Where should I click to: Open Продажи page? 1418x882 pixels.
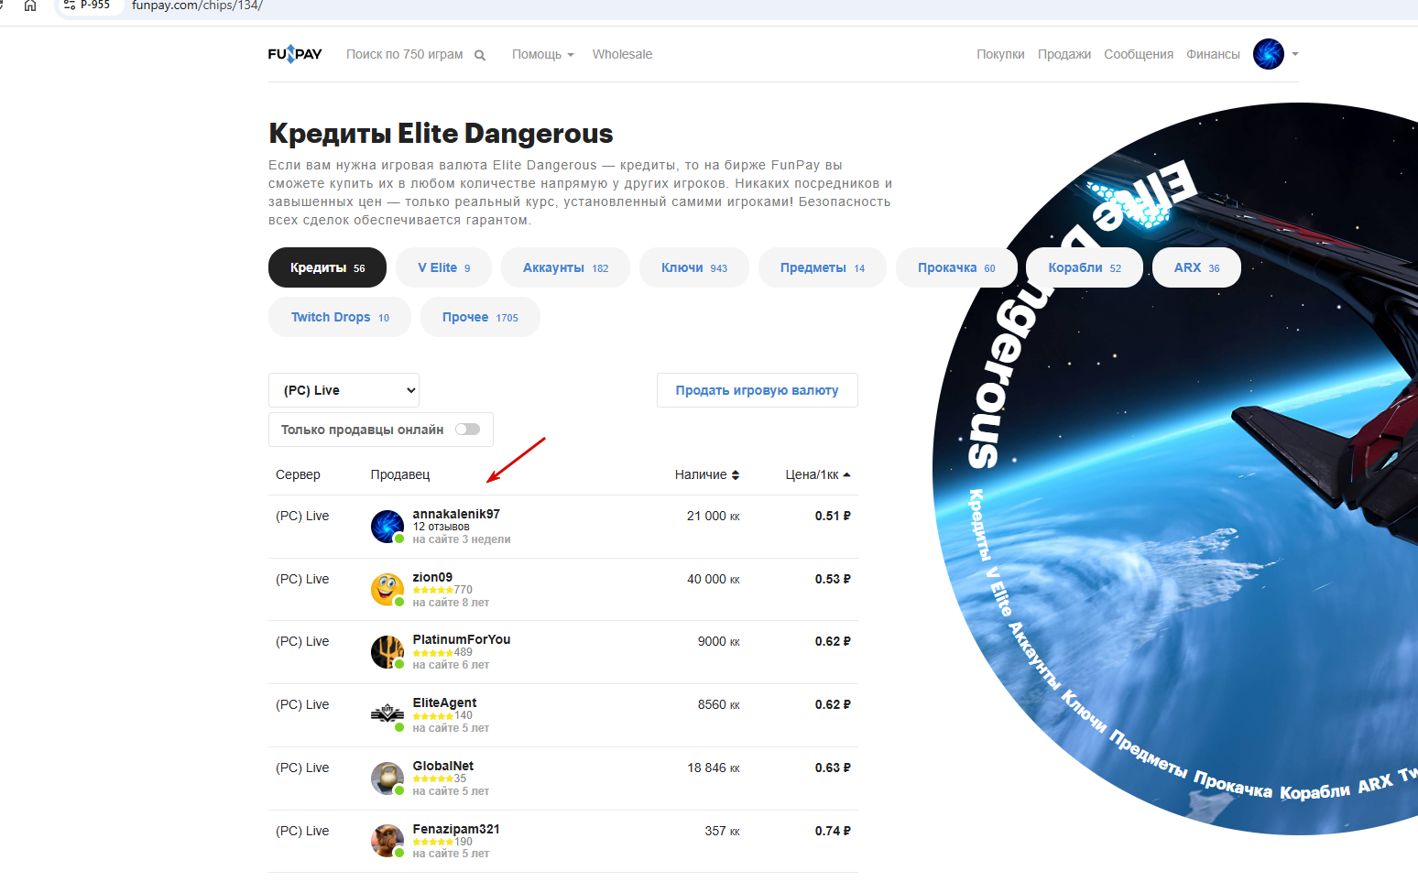point(1064,54)
